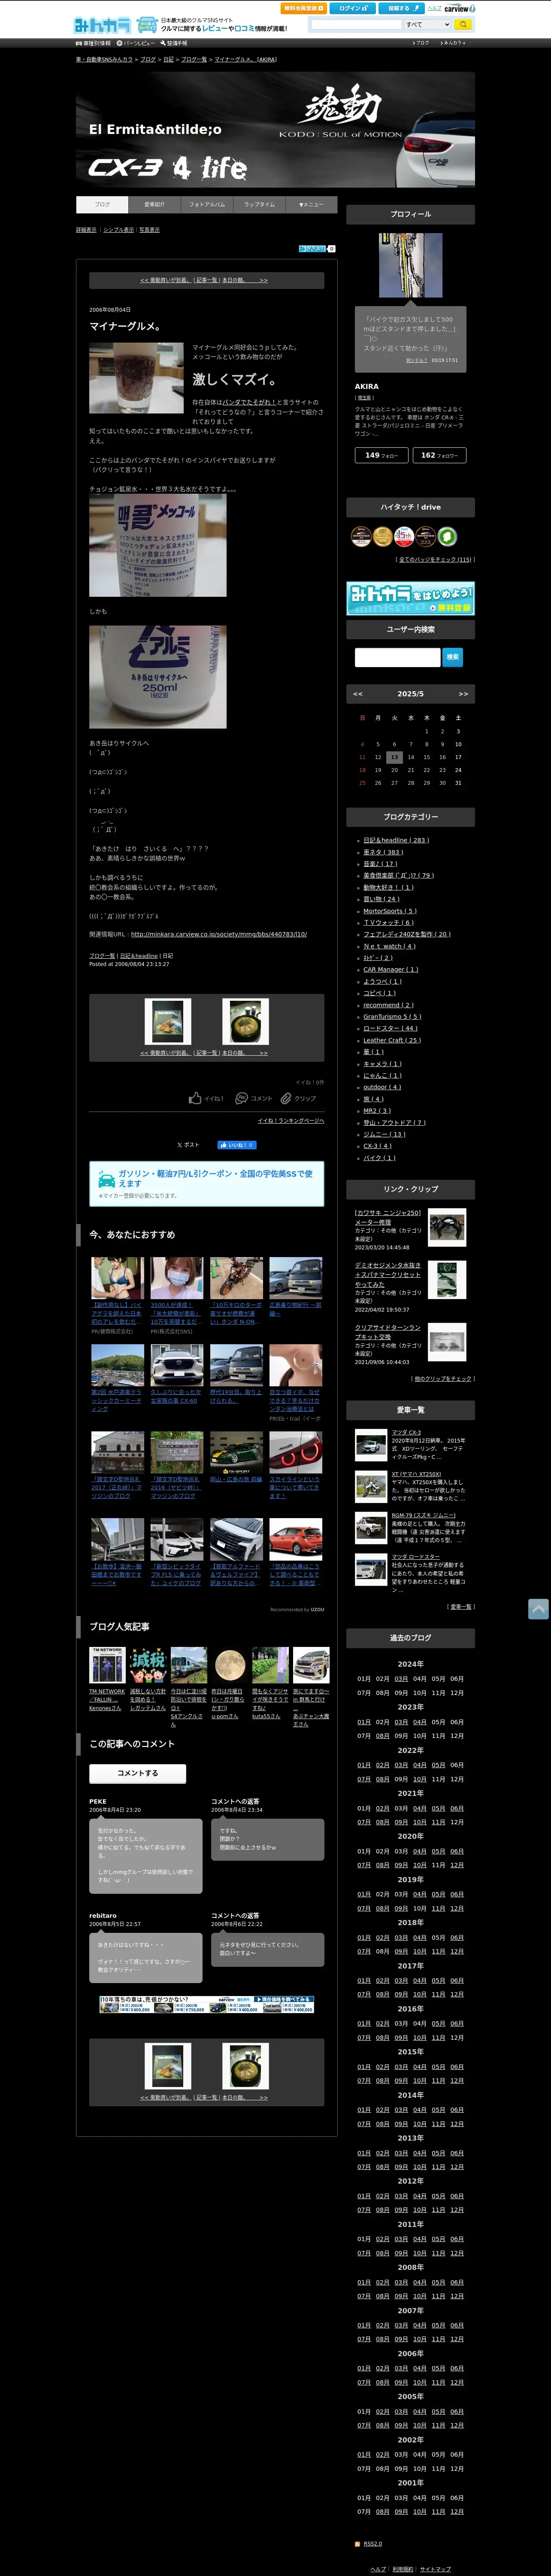
Task: Click the gold 2019 badge
Action: click(383, 537)
